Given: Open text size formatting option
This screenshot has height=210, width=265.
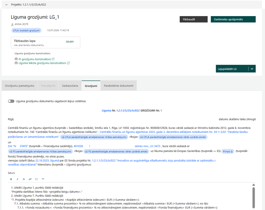Looking at the screenshot, I should (x=43, y=179).
